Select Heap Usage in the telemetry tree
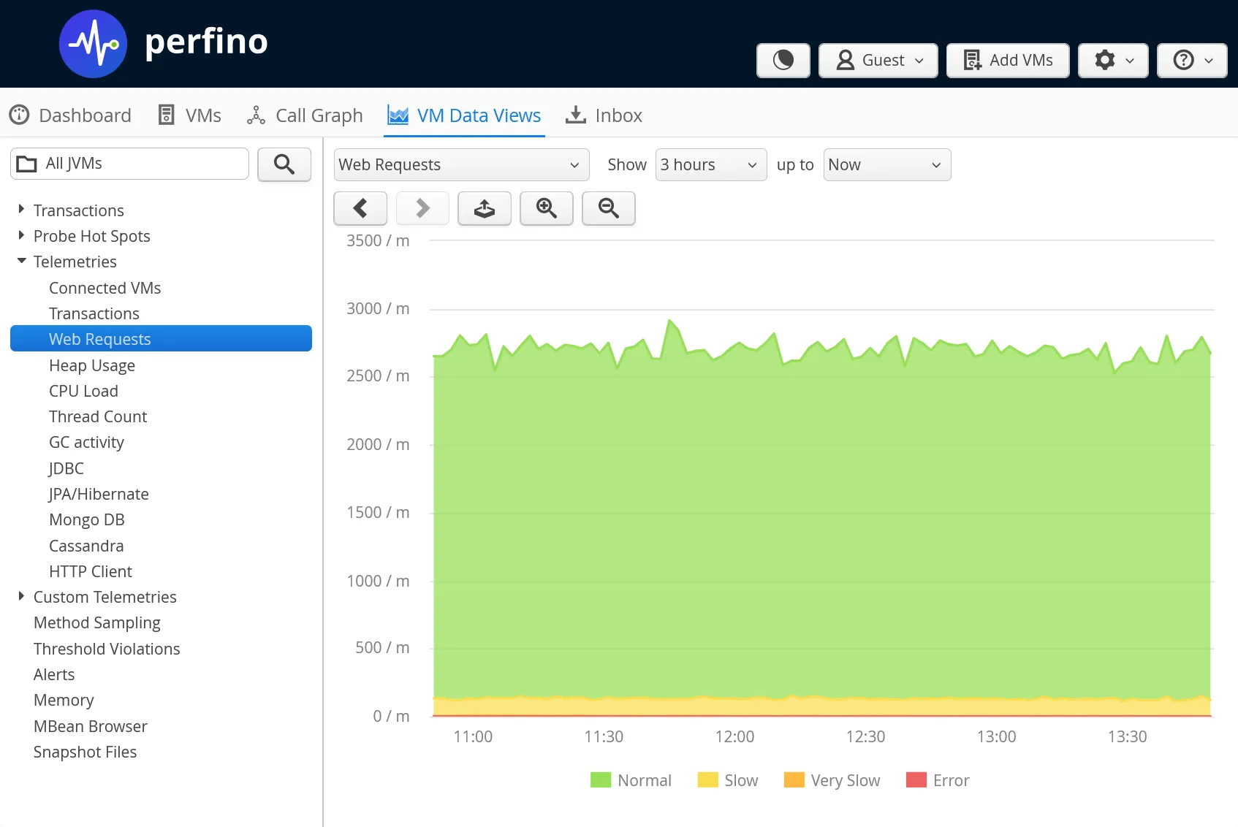This screenshot has width=1238, height=827. 92,365
